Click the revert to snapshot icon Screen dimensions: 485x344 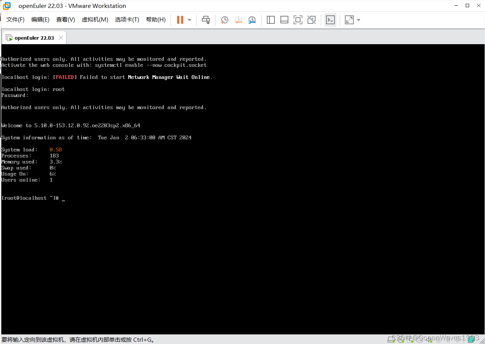[x=238, y=20]
